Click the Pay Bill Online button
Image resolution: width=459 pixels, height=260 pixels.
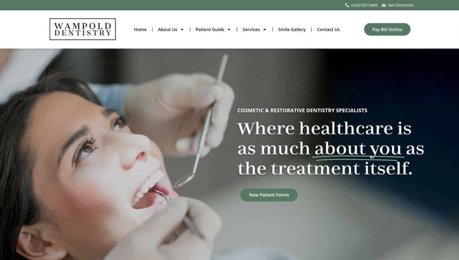(387, 29)
